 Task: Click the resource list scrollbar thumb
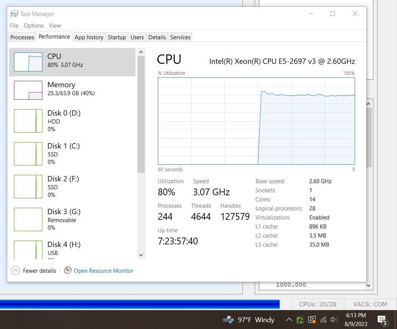pos(141,114)
